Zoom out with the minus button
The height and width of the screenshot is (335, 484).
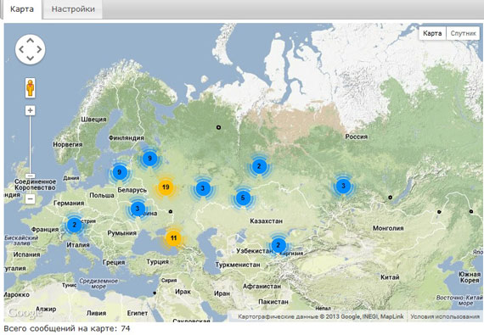click(x=30, y=198)
